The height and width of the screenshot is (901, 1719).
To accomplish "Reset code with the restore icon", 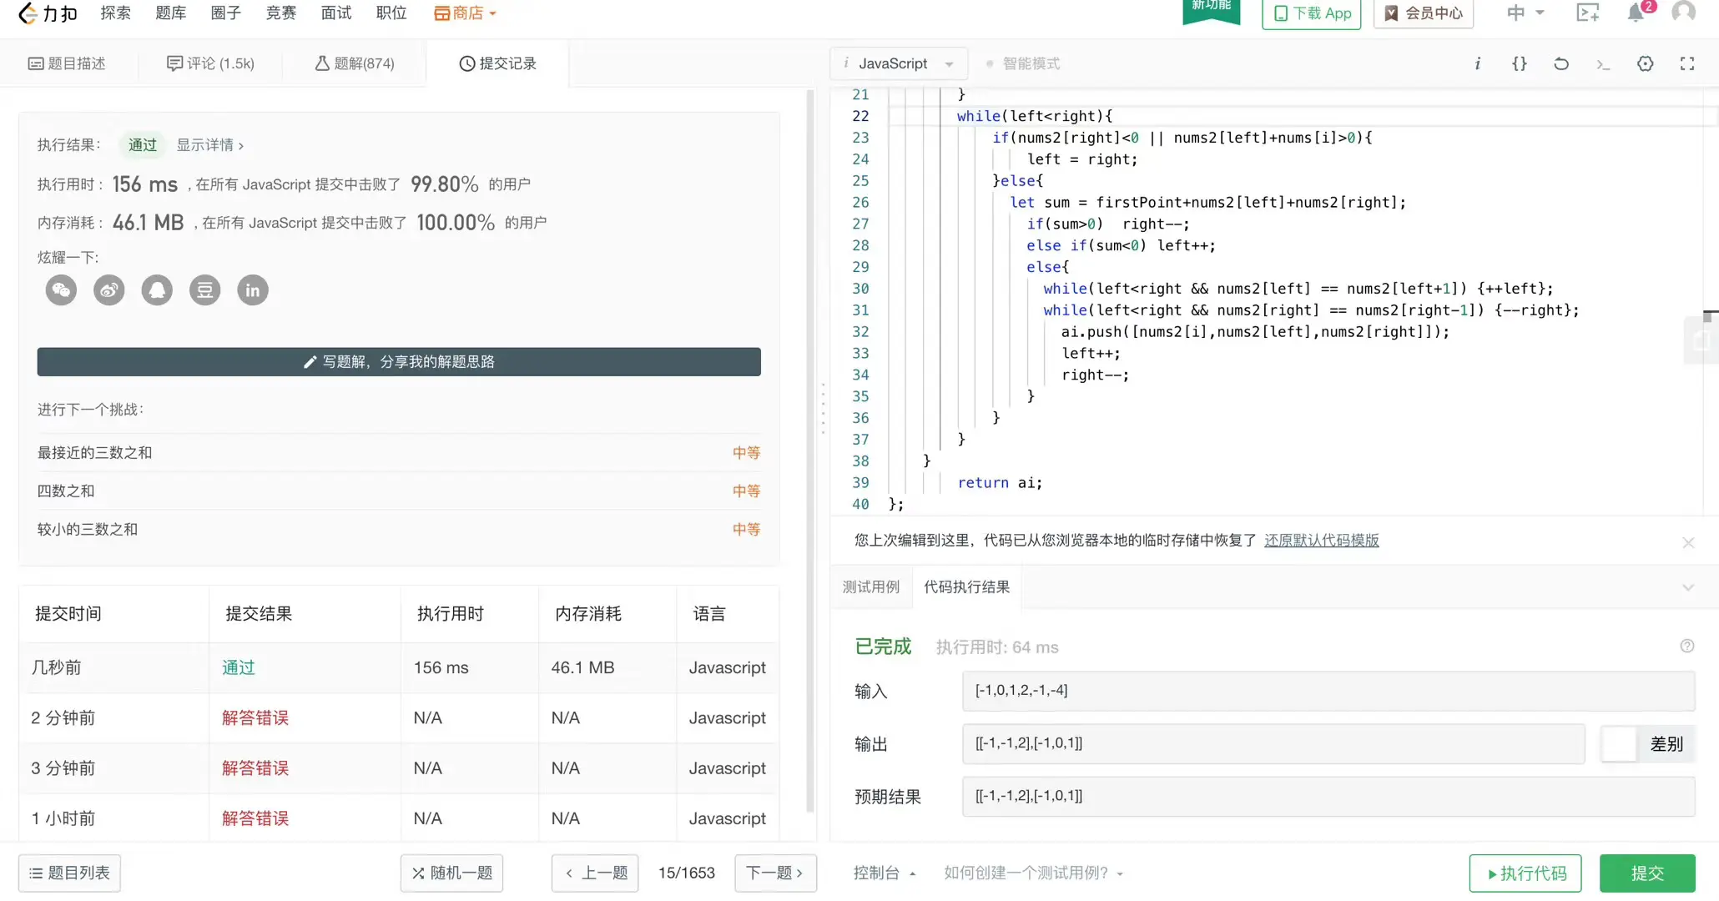I will pyautogui.click(x=1560, y=63).
